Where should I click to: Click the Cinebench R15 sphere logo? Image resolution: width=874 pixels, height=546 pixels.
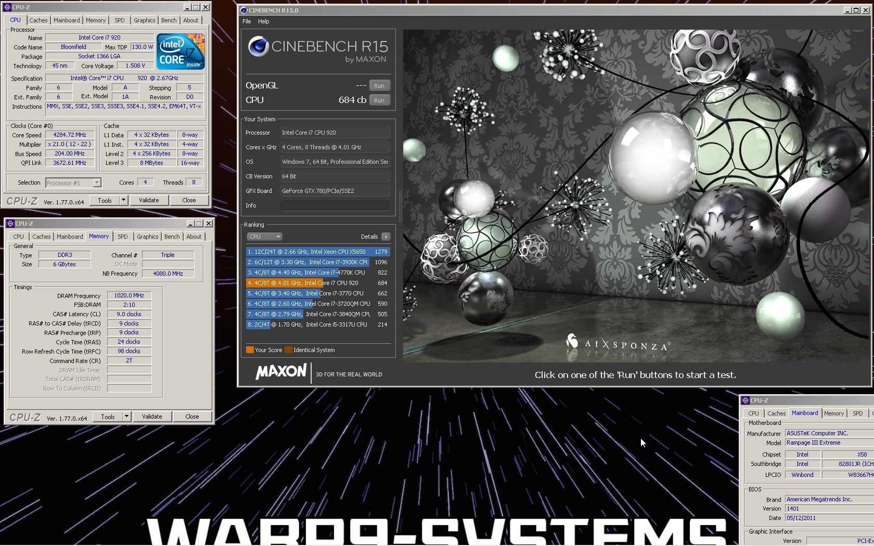[x=258, y=47]
